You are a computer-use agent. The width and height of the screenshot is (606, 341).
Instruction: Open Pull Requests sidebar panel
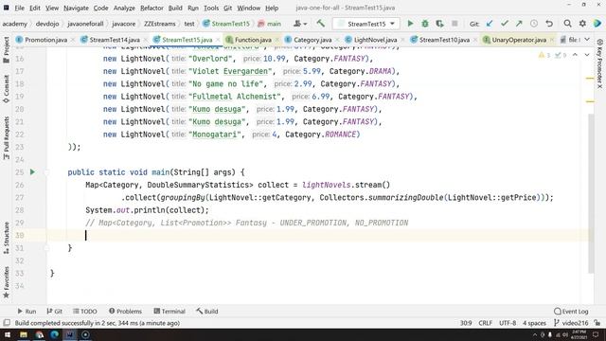tap(7, 138)
